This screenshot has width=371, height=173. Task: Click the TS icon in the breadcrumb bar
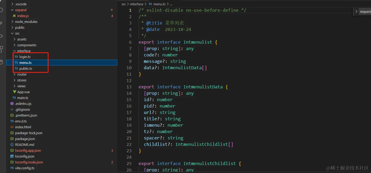tap(150, 4)
